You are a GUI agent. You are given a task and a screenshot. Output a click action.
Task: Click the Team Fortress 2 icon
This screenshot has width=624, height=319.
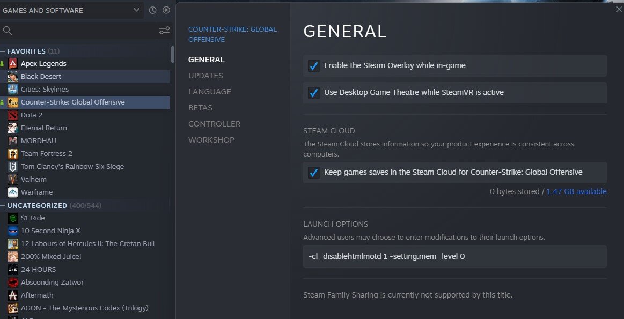[x=13, y=154]
